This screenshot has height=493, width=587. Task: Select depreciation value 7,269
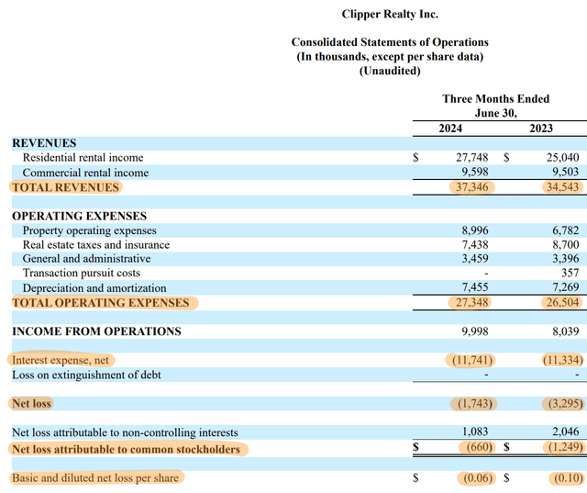tap(566, 287)
